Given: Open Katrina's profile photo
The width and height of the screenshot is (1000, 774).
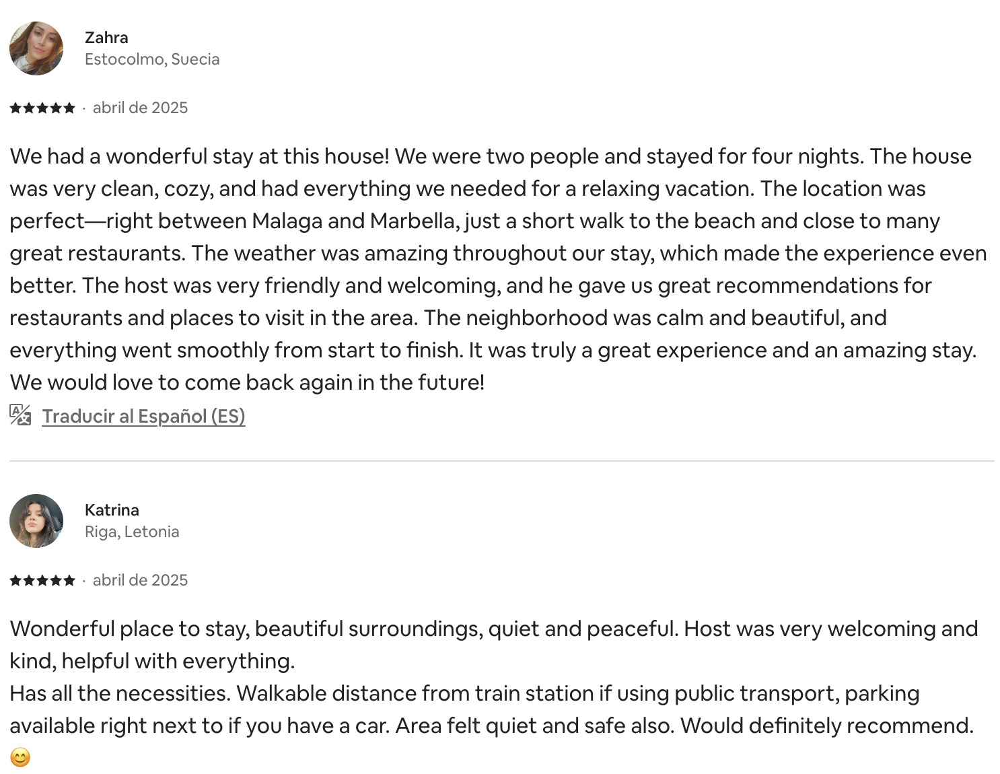Looking at the screenshot, I should click(36, 521).
